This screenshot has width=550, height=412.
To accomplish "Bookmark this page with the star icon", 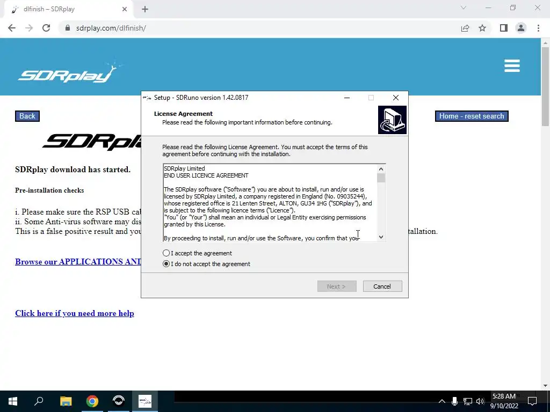I will point(482,28).
